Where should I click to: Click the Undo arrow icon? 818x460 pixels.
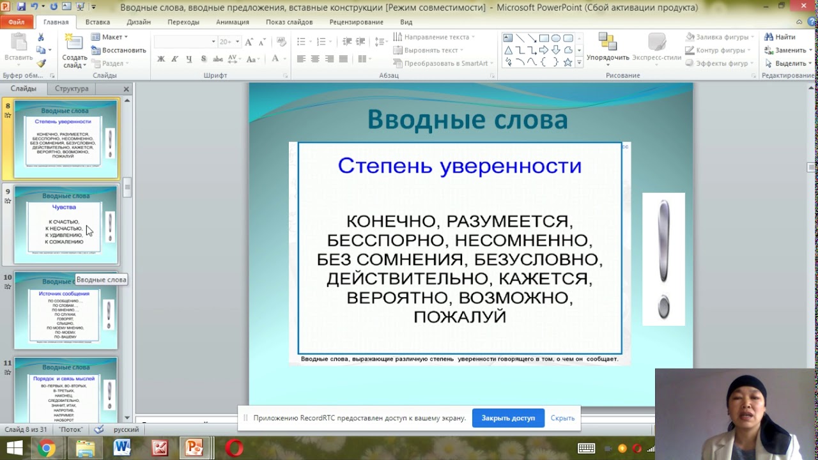click(35, 6)
